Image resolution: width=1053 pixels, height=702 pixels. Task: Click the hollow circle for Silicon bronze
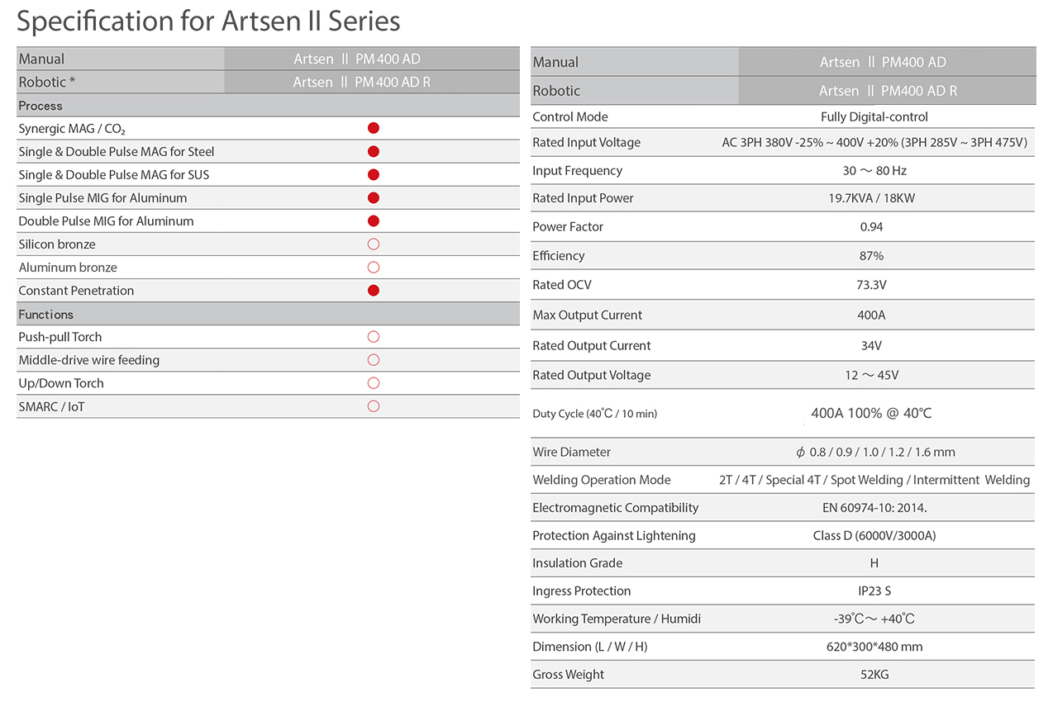point(373,244)
